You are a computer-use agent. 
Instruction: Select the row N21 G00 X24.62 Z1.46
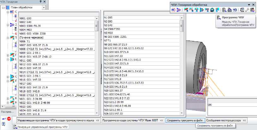click(x=142, y=94)
